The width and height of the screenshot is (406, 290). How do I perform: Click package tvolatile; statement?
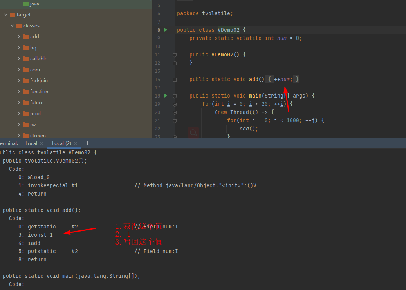click(x=205, y=13)
